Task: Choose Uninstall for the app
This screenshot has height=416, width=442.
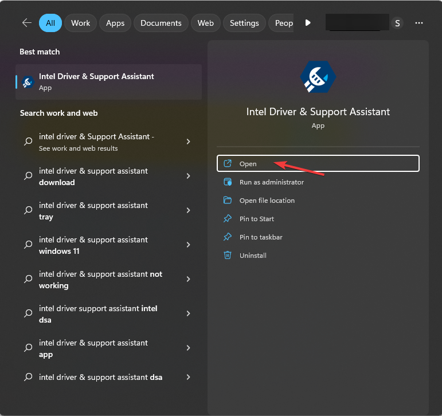Action: (x=318, y=256)
